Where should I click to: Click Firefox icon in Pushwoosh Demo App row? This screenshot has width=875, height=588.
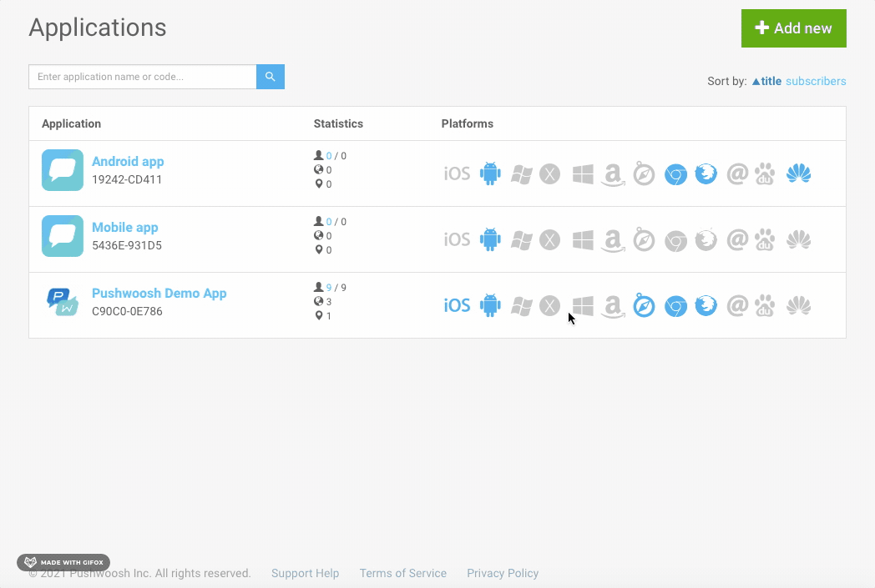(706, 306)
